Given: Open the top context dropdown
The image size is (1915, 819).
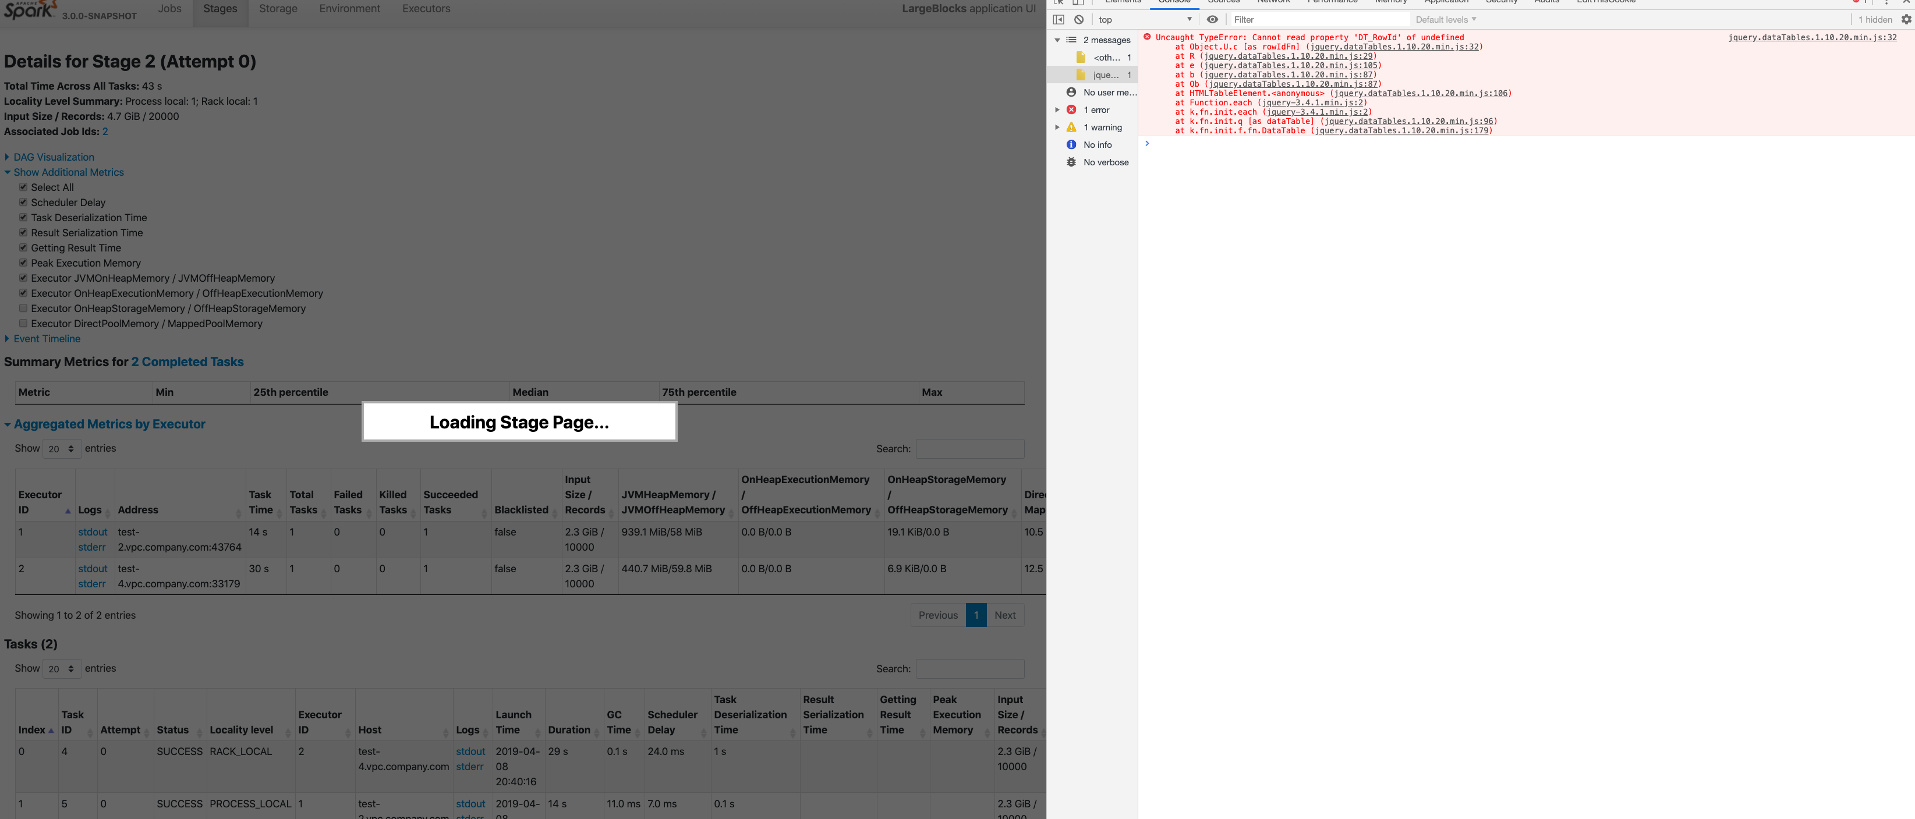Looking at the screenshot, I should coord(1144,20).
